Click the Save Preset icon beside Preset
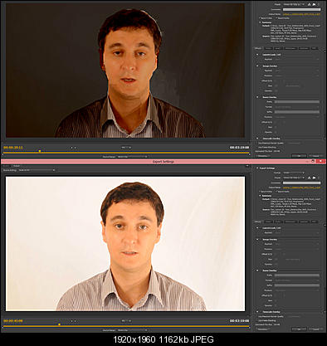This screenshot has width=327, height=346. (x=309, y=178)
